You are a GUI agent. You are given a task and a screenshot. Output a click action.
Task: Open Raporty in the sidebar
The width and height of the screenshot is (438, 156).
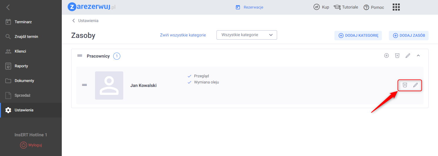click(21, 66)
